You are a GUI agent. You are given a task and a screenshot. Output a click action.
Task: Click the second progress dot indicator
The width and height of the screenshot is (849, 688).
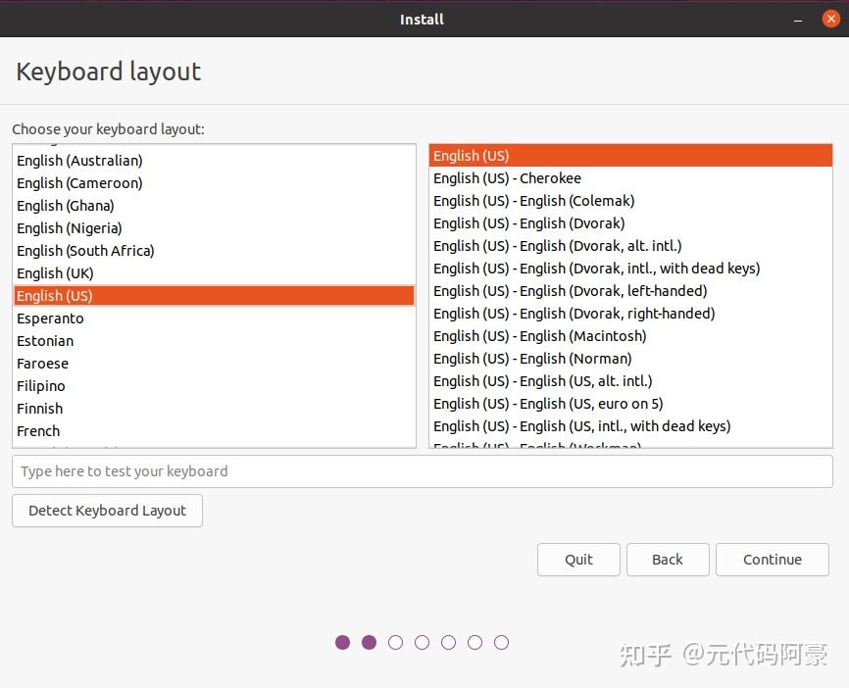(369, 642)
